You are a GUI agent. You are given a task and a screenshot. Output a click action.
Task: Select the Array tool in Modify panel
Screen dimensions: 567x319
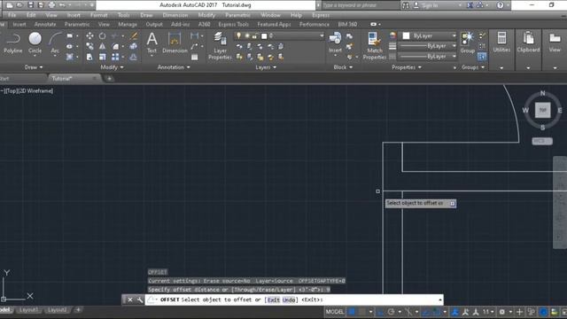pyautogui.click(x=115, y=57)
